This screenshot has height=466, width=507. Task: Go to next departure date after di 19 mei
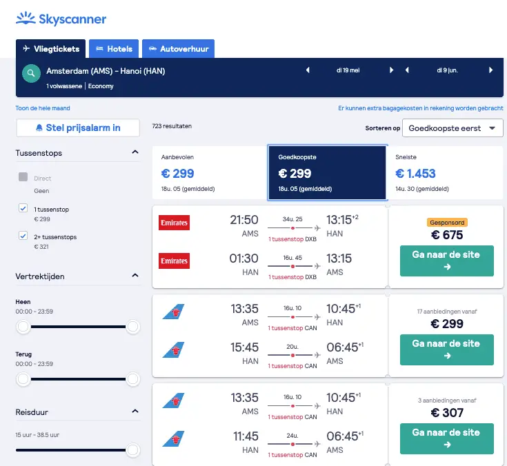tap(391, 70)
